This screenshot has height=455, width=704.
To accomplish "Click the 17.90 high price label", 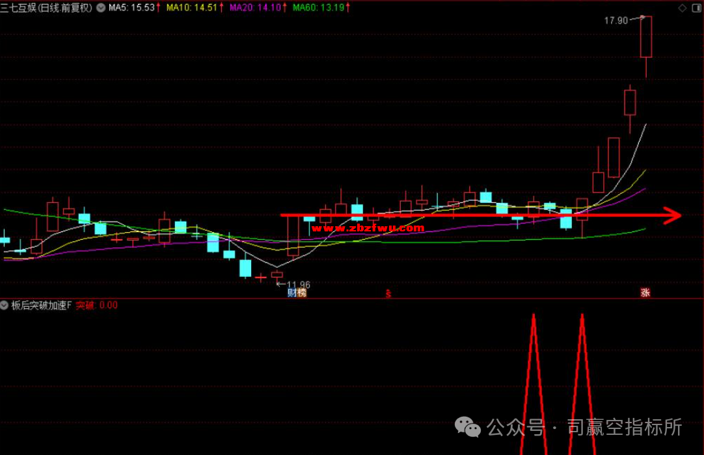I will [616, 21].
